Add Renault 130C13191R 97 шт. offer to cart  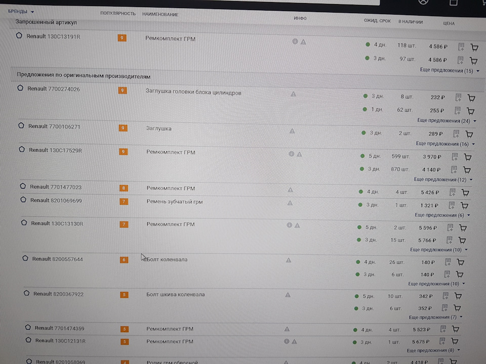473,61
